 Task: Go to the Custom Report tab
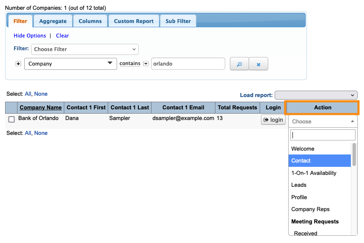coord(134,21)
